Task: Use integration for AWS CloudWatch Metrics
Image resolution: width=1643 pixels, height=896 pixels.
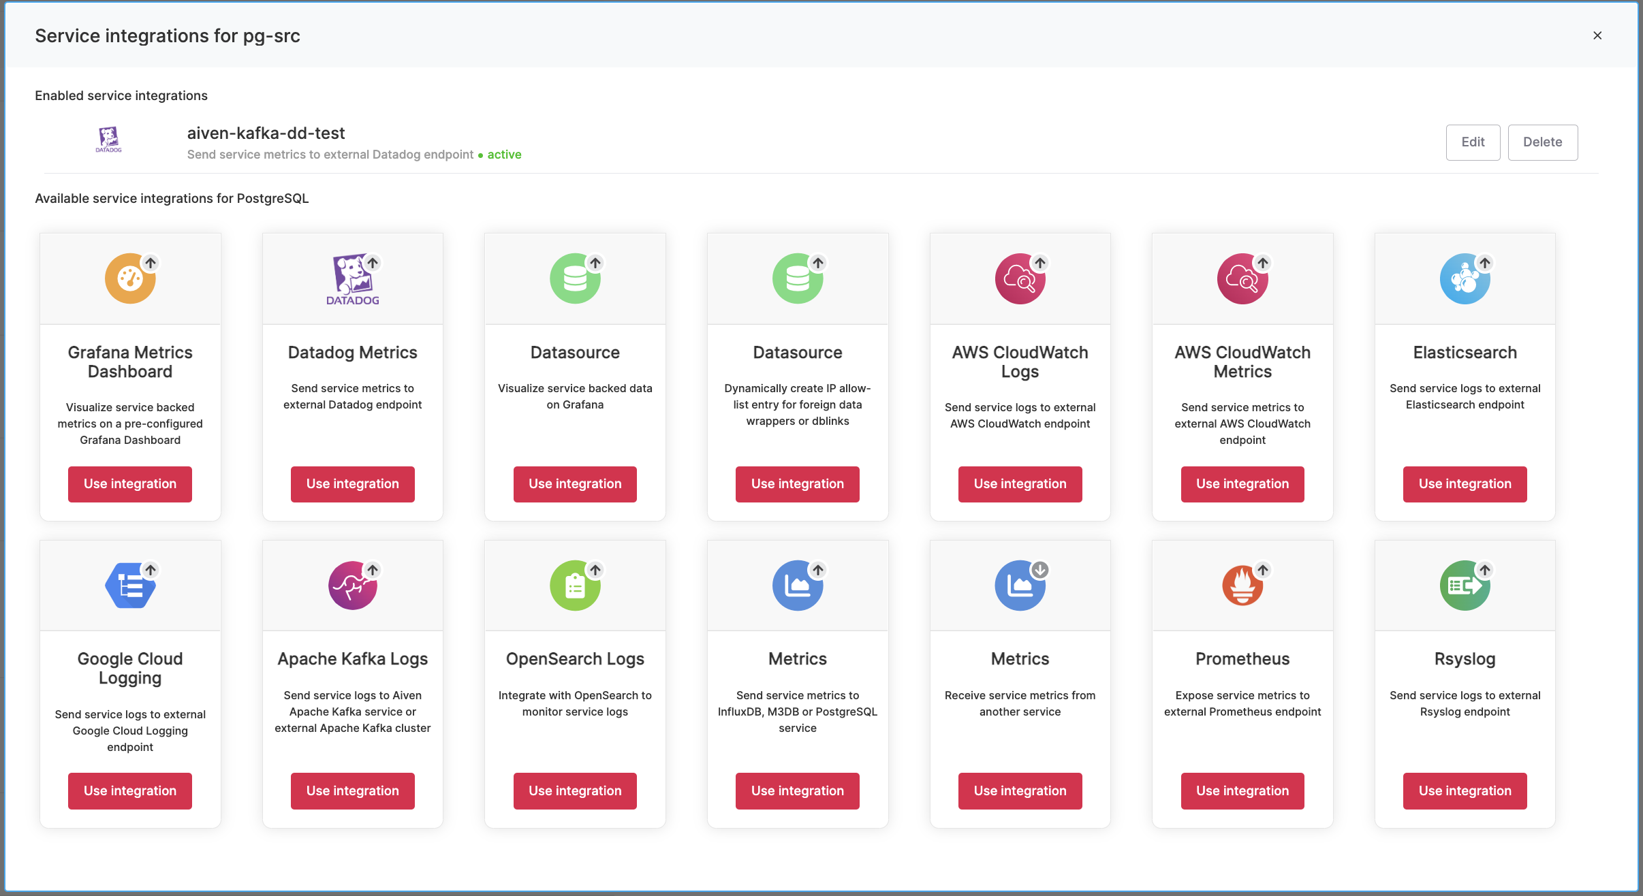Action: tap(1242, 484)
